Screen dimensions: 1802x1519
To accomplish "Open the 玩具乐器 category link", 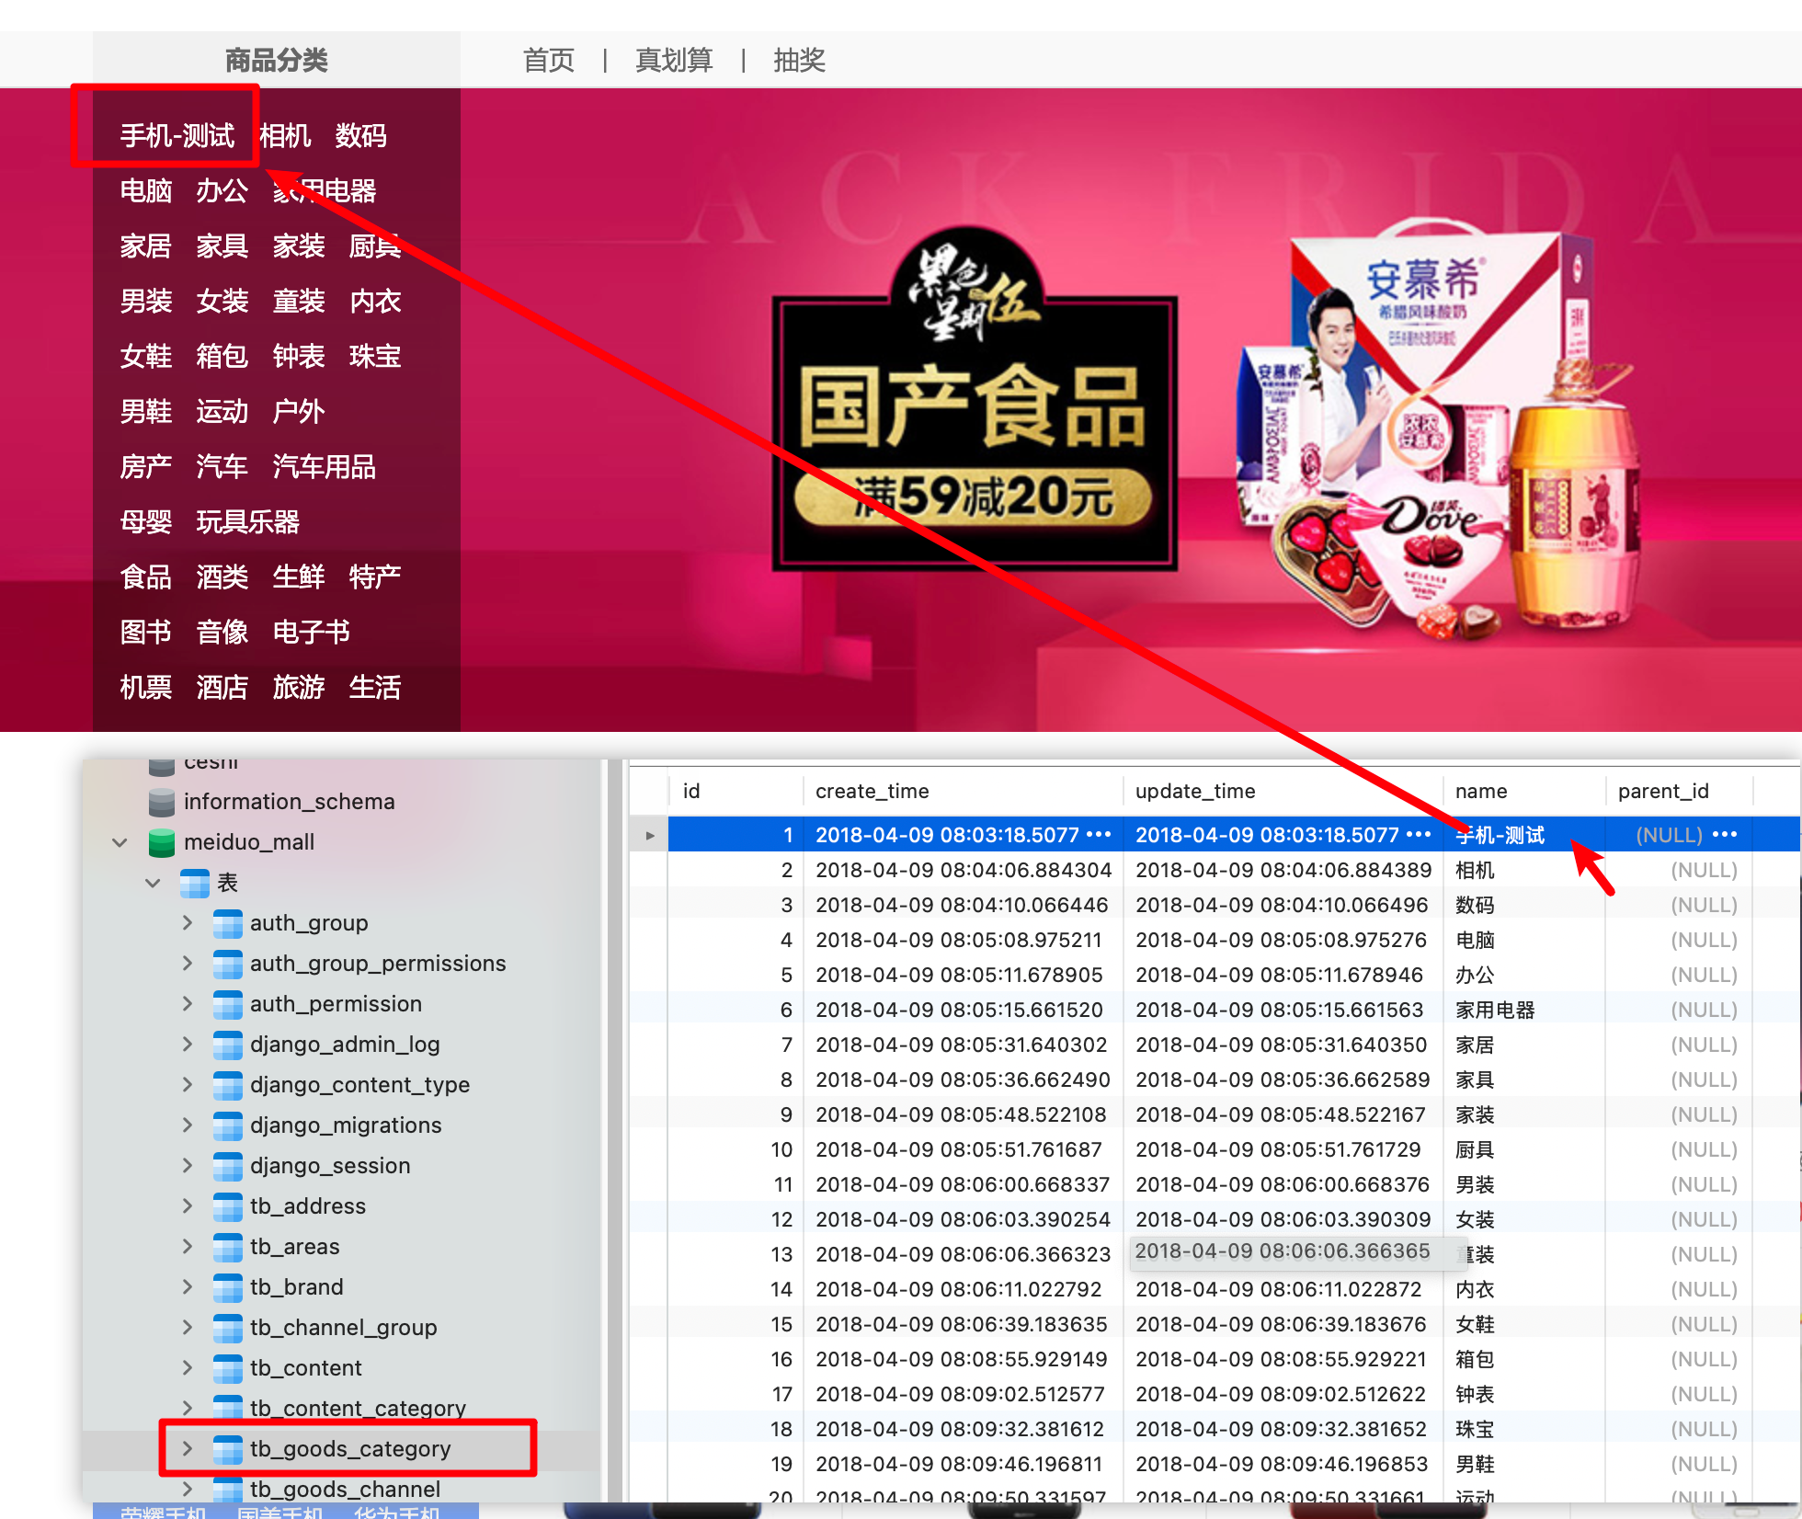I will coord(247,522).
